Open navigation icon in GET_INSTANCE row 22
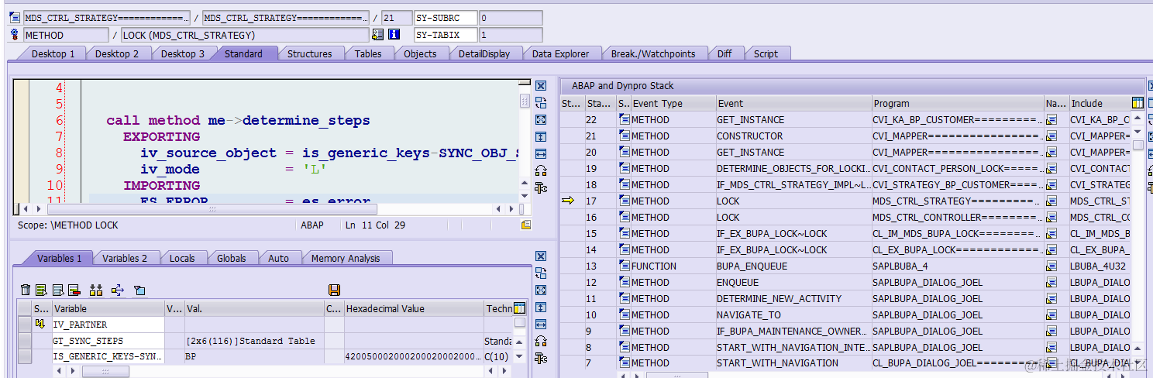This screenshot has width=1153, height=378. [1051, 119]
